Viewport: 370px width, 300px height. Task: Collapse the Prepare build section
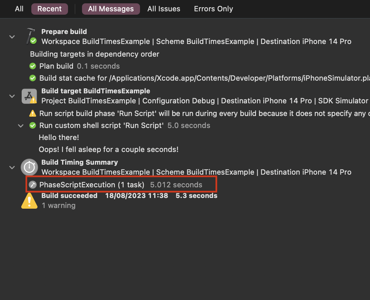point(12,37)
